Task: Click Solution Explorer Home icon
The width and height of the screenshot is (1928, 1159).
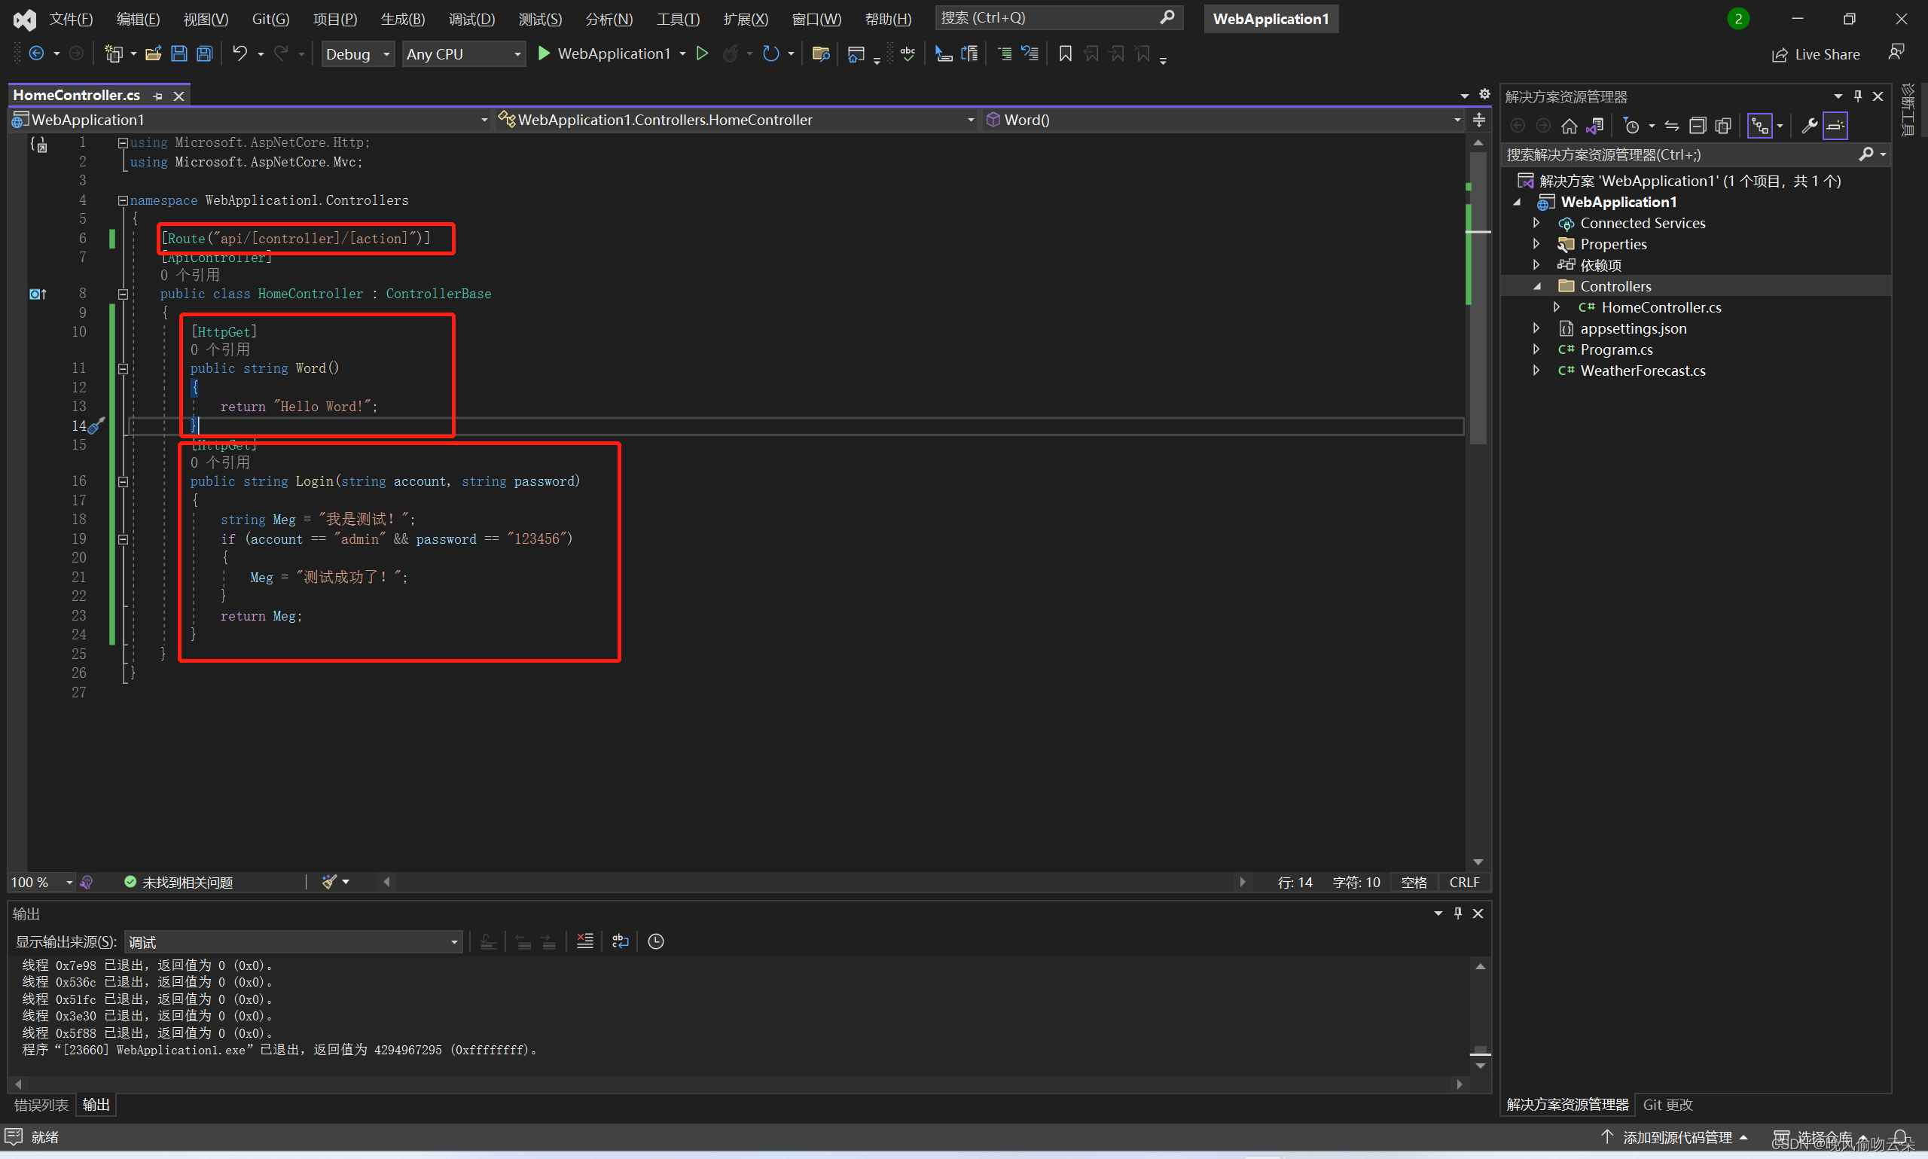Action: click(x=1570, y=126)
